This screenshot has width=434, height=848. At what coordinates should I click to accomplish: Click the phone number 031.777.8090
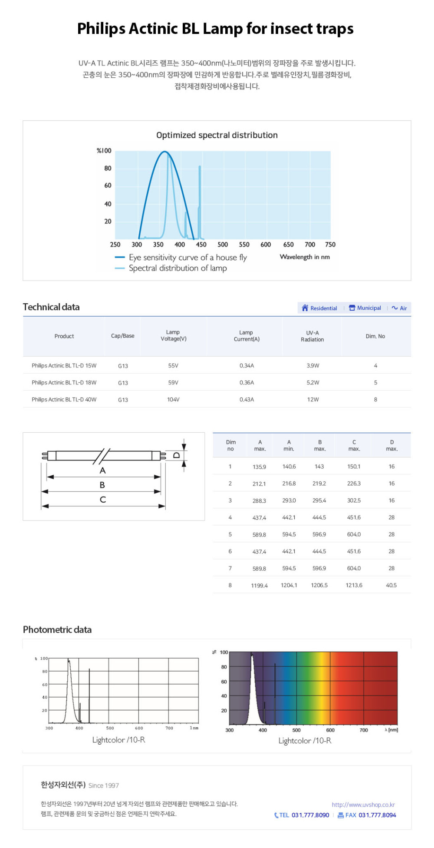pos(310,815)
